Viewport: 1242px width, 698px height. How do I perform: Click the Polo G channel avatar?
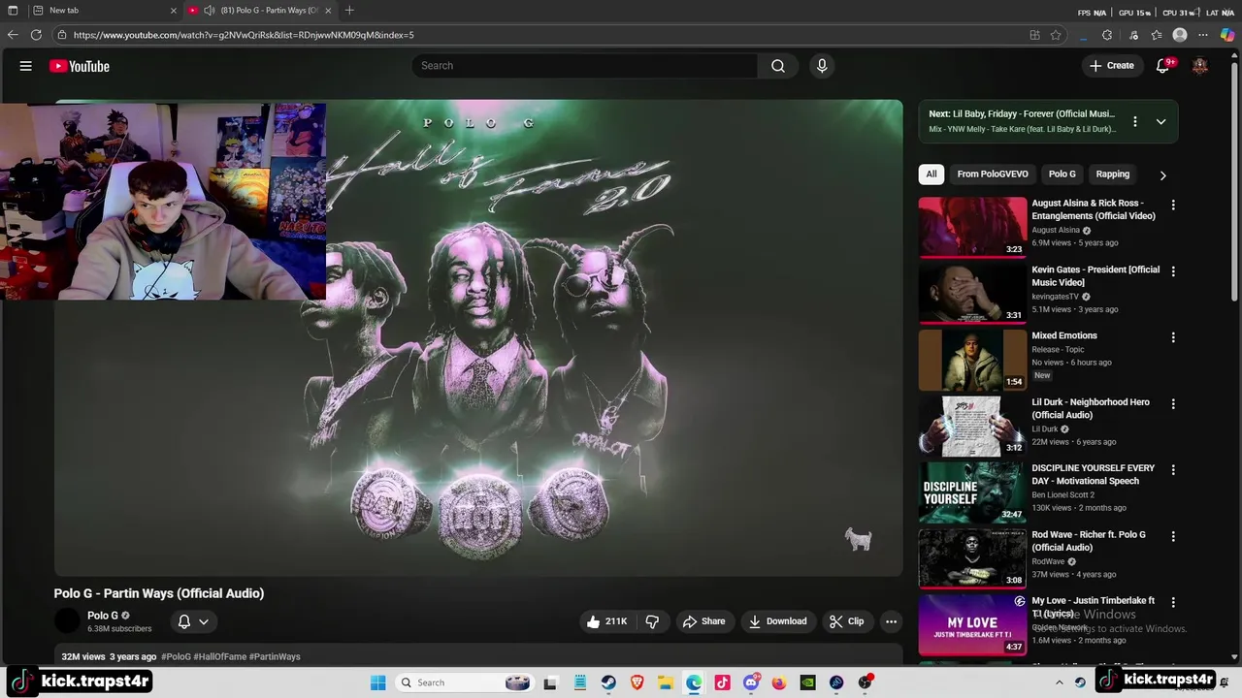67,621
